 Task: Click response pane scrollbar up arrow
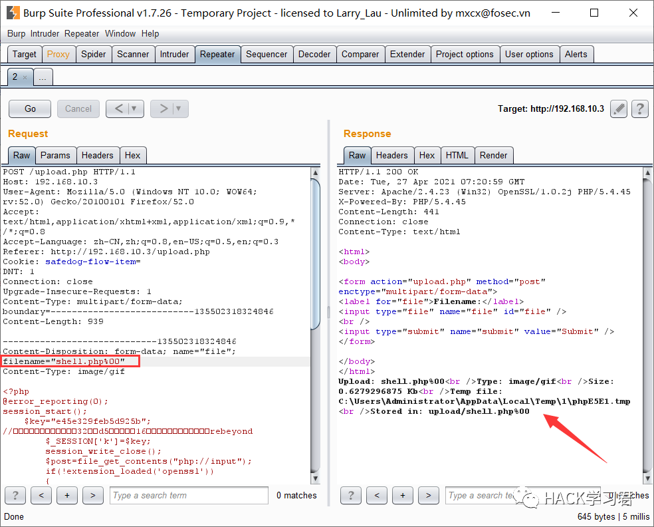point(647,172)
